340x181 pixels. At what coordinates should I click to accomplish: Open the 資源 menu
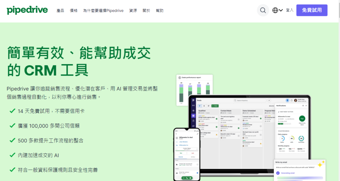pos(133,10)
